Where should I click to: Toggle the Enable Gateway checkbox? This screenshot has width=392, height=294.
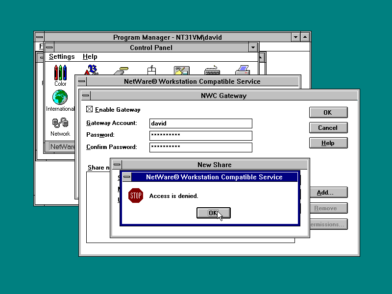[89, 109]
